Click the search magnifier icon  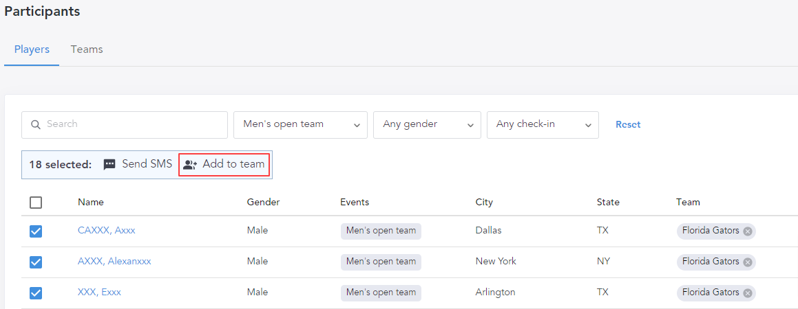click(x=36, y=125)
